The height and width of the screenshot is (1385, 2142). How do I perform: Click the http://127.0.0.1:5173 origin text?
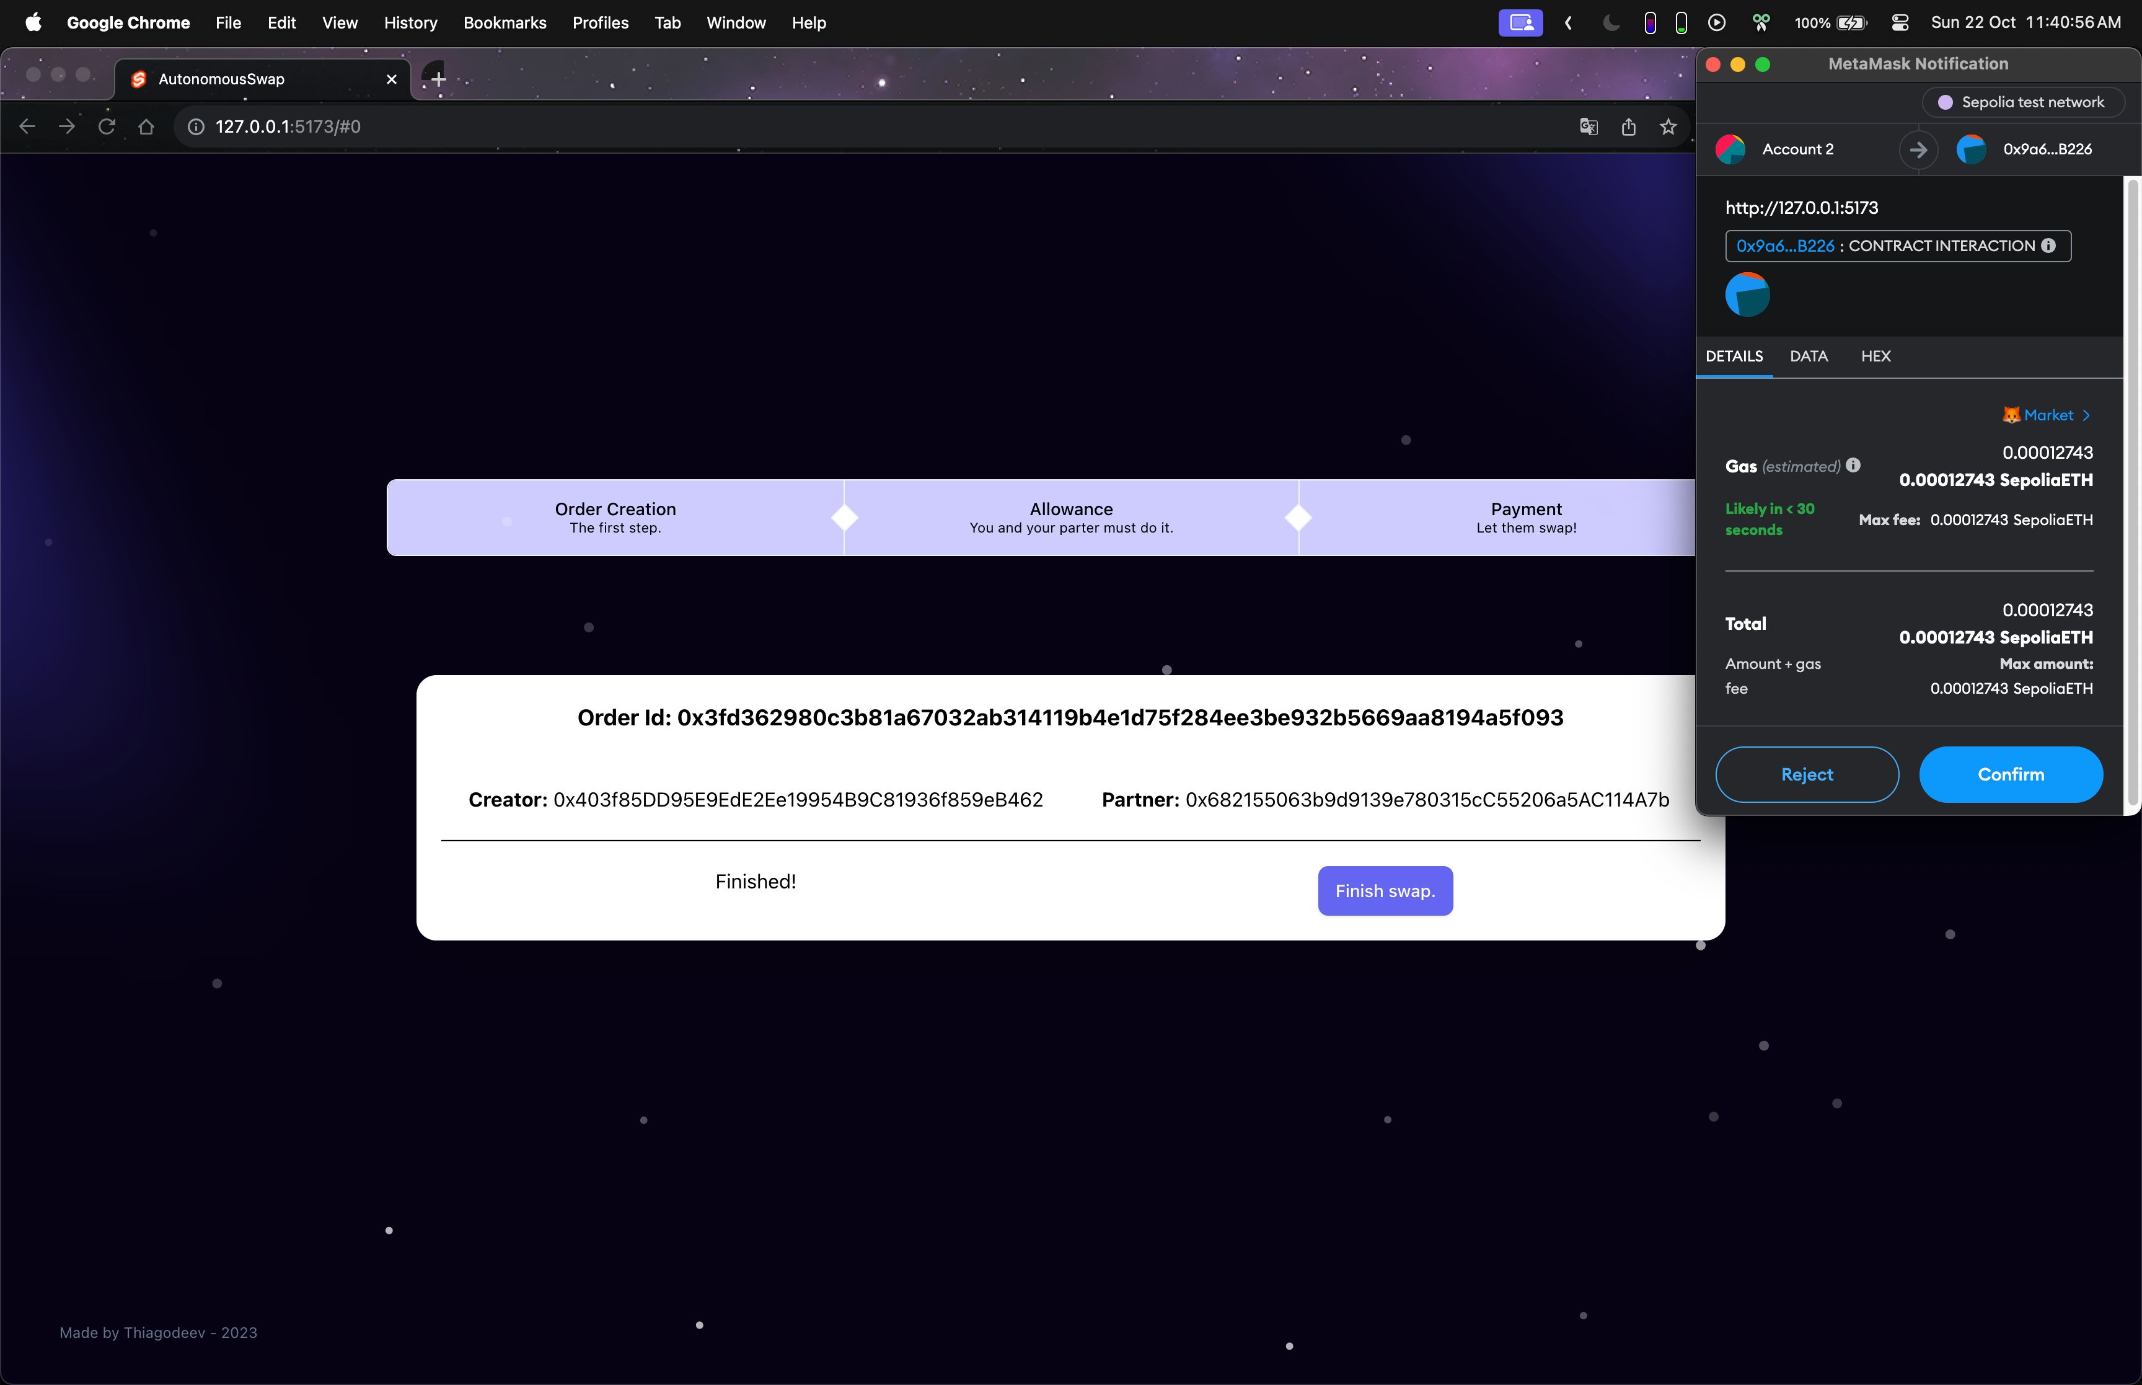1801,208
